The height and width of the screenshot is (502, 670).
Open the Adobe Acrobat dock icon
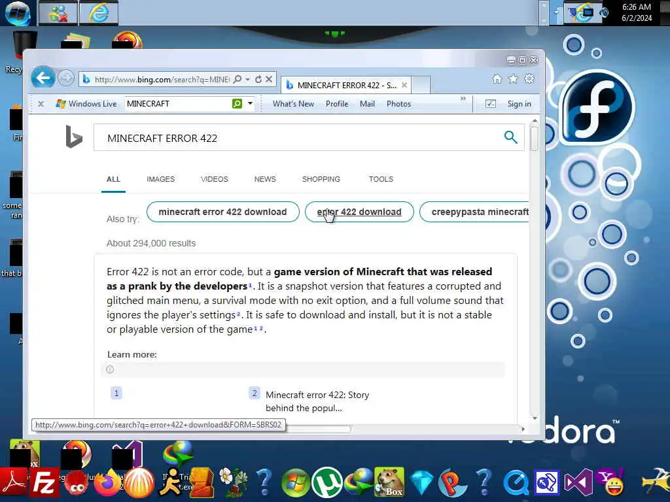click(13, 483)
